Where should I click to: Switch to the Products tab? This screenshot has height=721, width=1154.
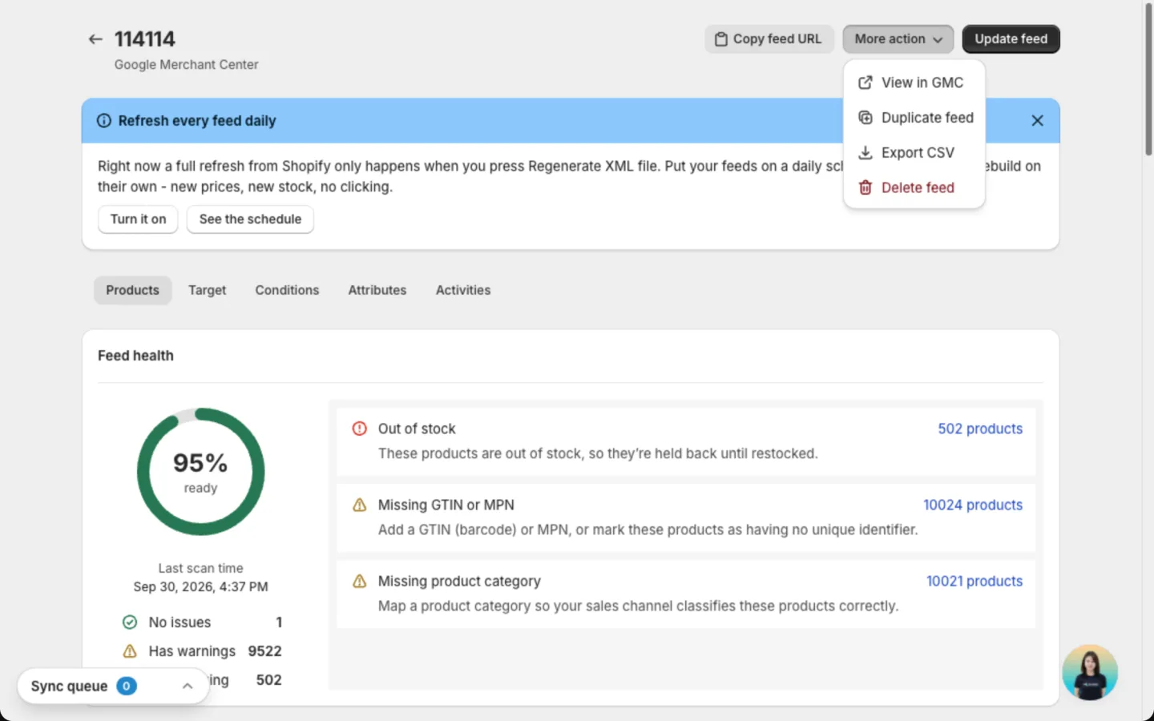click(x=133, y=290)
